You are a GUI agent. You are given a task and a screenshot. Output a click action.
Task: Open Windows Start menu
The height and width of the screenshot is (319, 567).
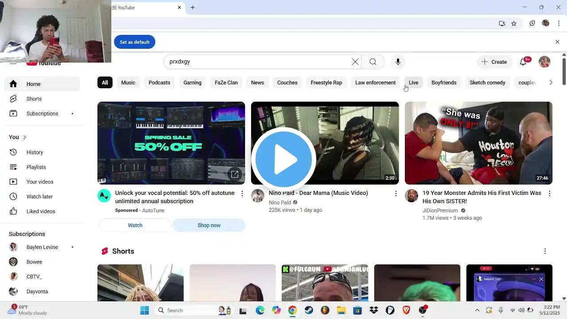144,310
